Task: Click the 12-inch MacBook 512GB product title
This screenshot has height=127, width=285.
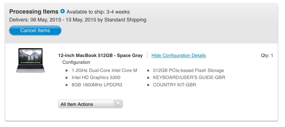Action: pos(100,56)
